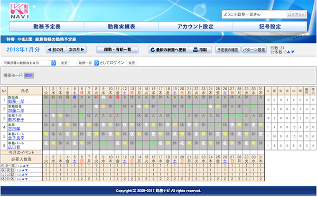Screen dimensions: 317x197
Task: Open 超勤・有給一覧 list button
Action: coord(117,50)
